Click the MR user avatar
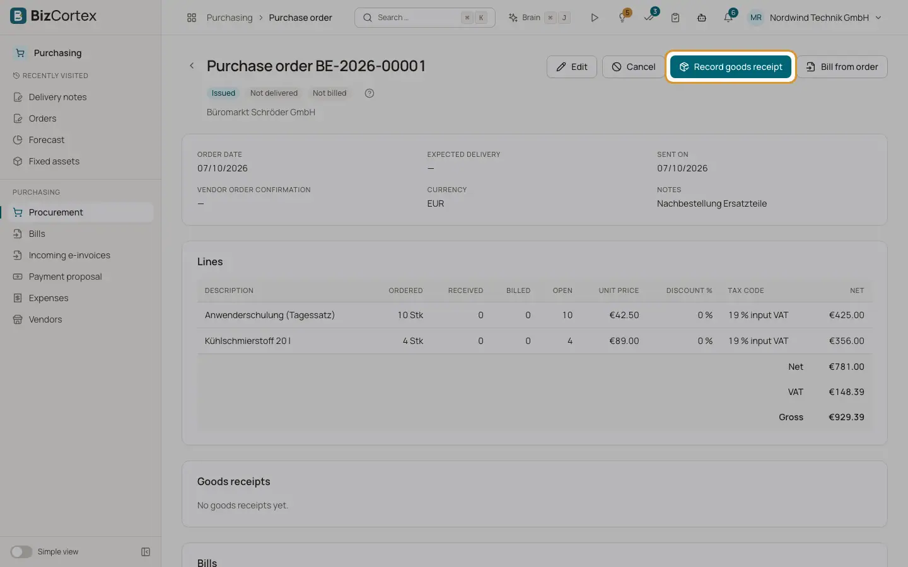The width and height of the screenshot is (908, 567). coord(756,18)
